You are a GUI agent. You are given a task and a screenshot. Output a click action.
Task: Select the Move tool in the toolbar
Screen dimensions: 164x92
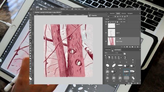click(30, 15)
